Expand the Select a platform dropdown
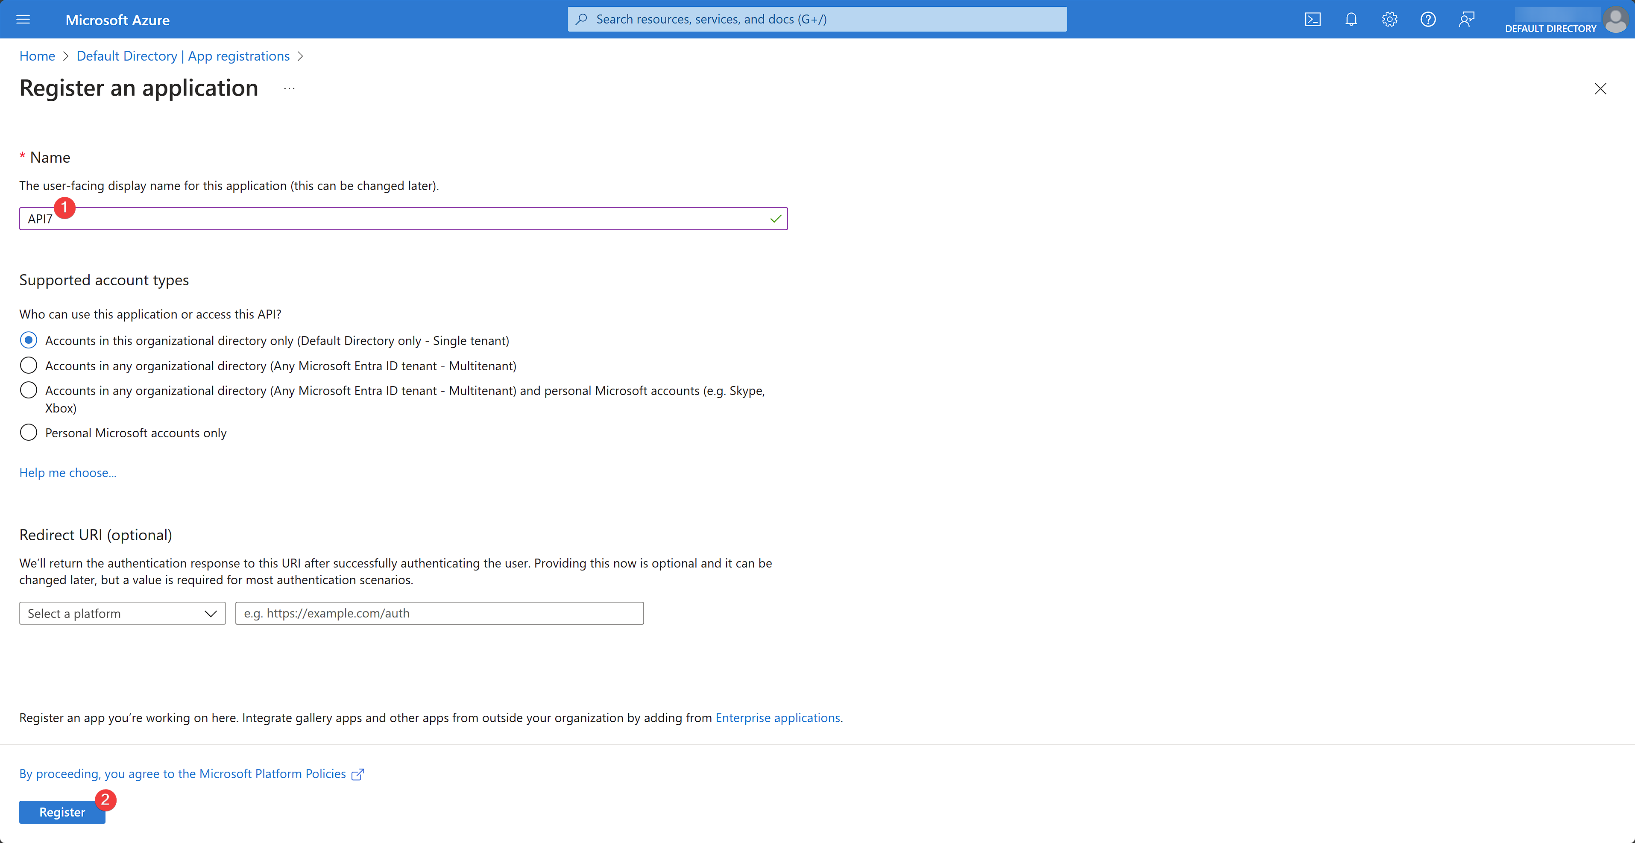This screenshot has width=1635, height=843. 123,613
